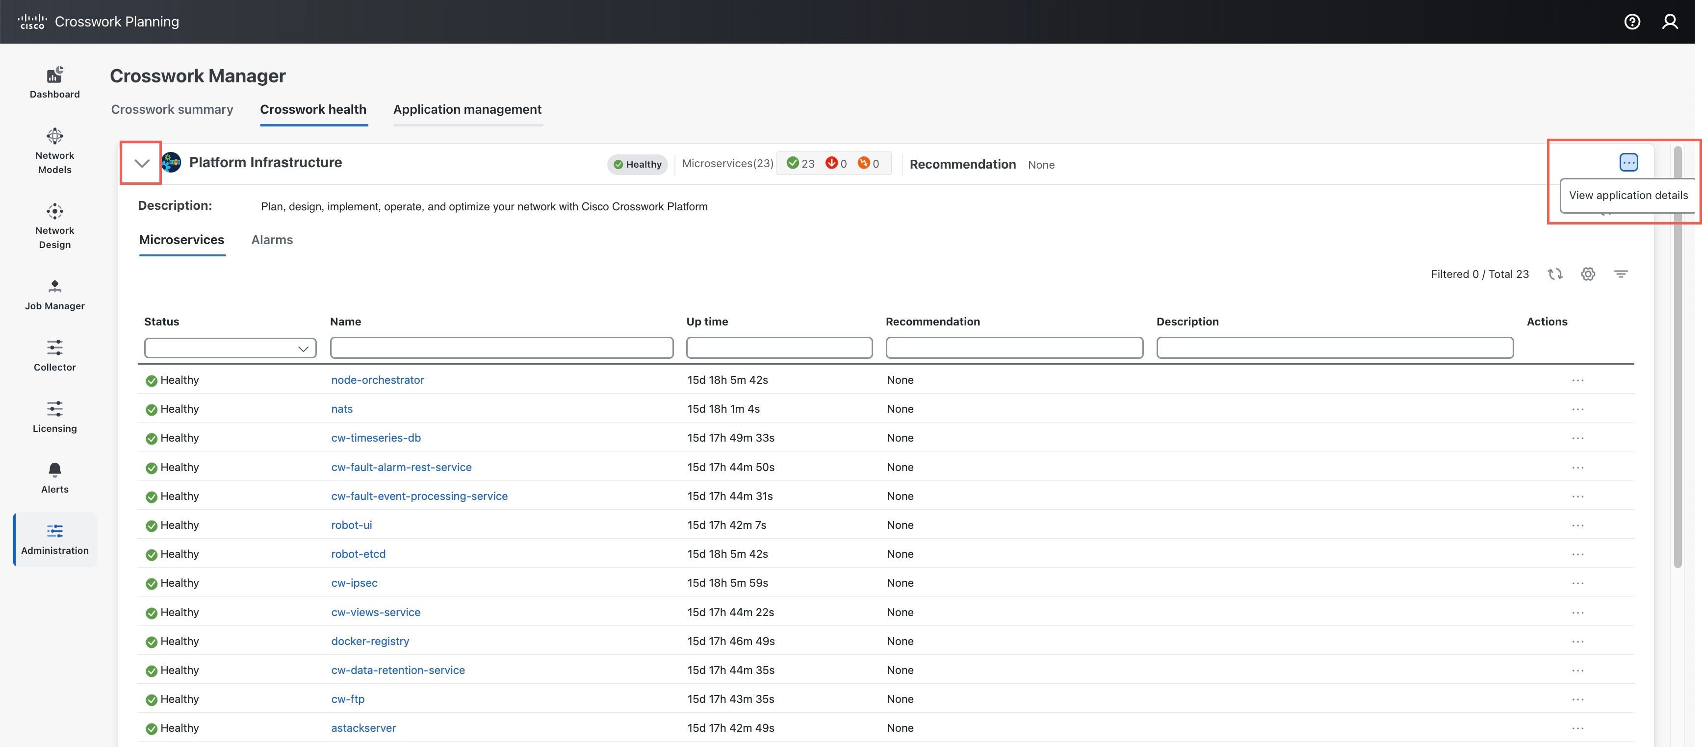Click the Name column header
The height and width of the screenshot is (747, 1702).
click(x=346, y=323)
